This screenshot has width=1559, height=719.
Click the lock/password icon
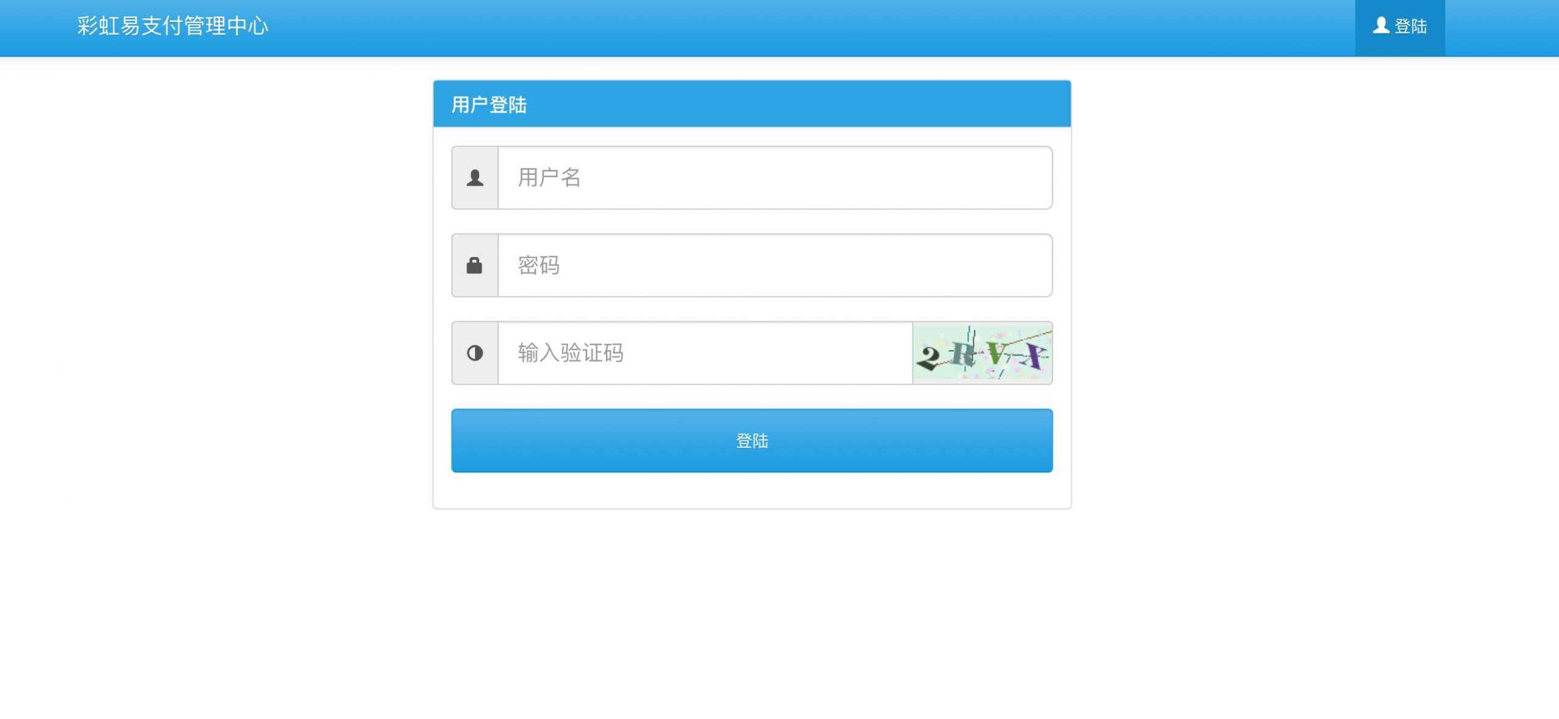474,265
